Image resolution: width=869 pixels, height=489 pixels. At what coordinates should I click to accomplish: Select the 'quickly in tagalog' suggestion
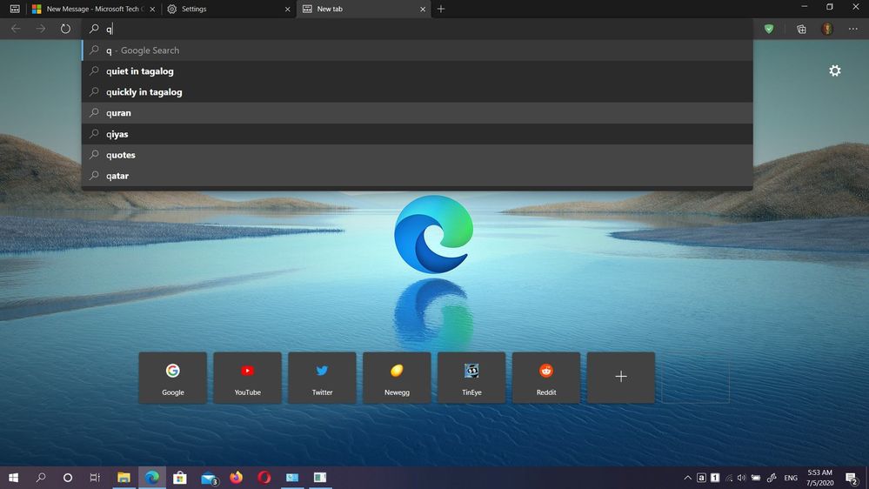[x=418, y=92]
